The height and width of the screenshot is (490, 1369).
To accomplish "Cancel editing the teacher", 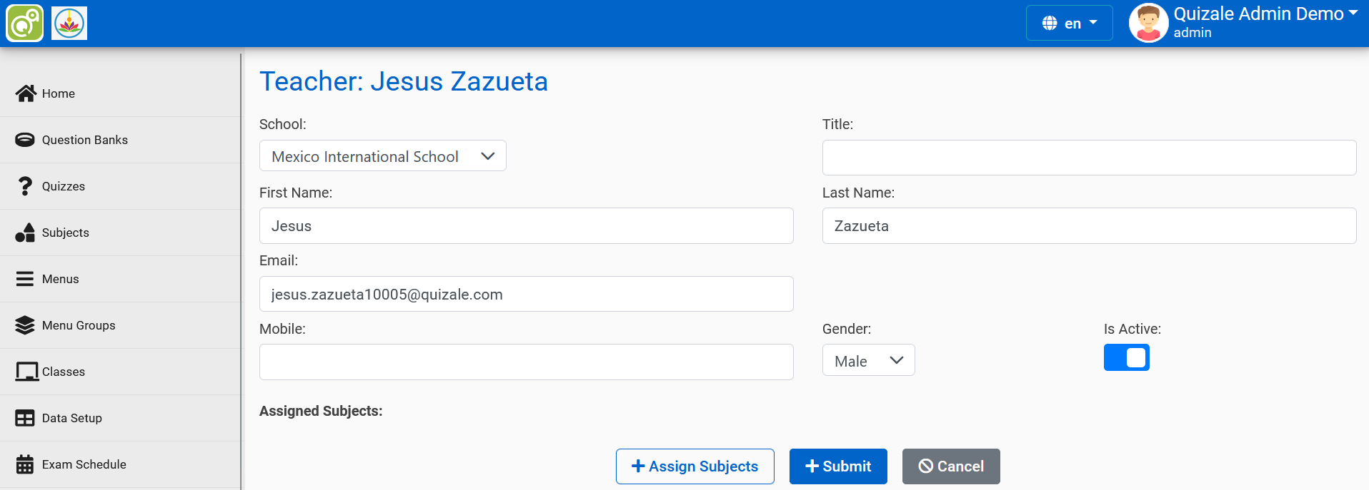I will pyautogui.click(x=950, y=466).
